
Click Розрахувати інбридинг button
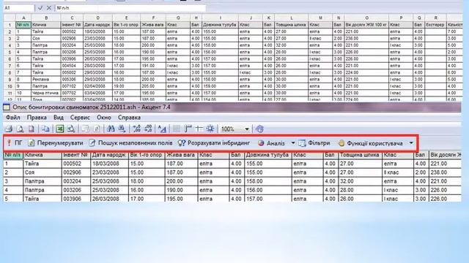coord(214,143)
